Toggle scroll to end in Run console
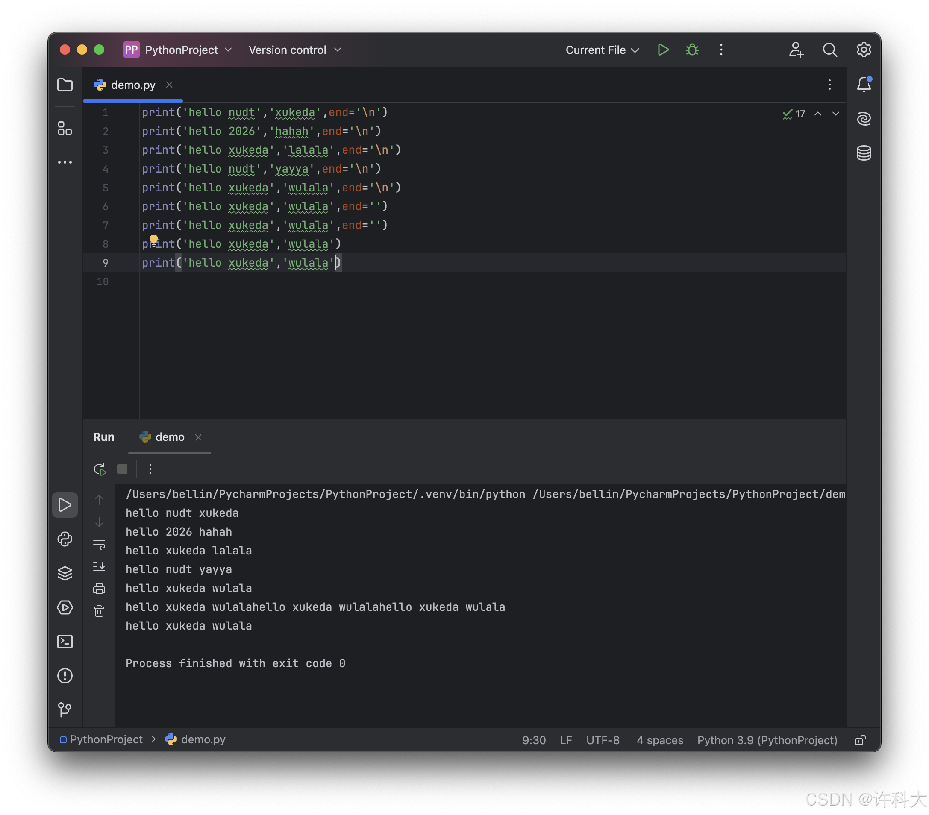Image resolution: width=929 pixels, height=815 pixels. (99, 566)
